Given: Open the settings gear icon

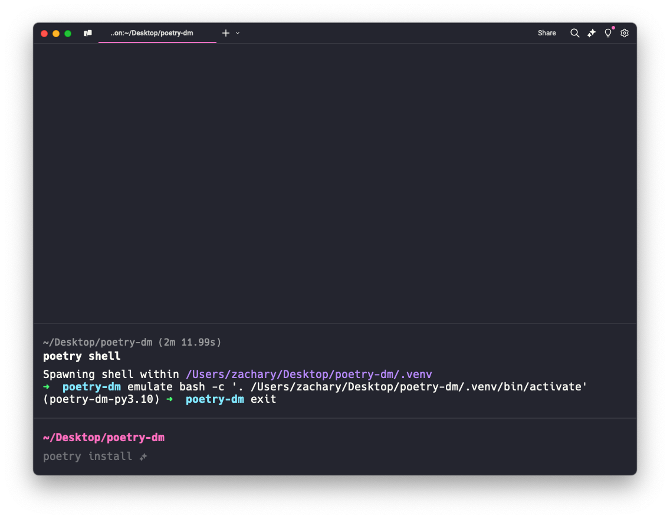Looking at the screenshot, I should tap(624, 33).
